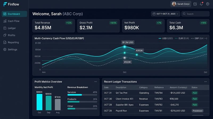This screenshot has height=119, width=213.
Task: Click the calendar icon in date picker
Action: click(x=154, y=14)
